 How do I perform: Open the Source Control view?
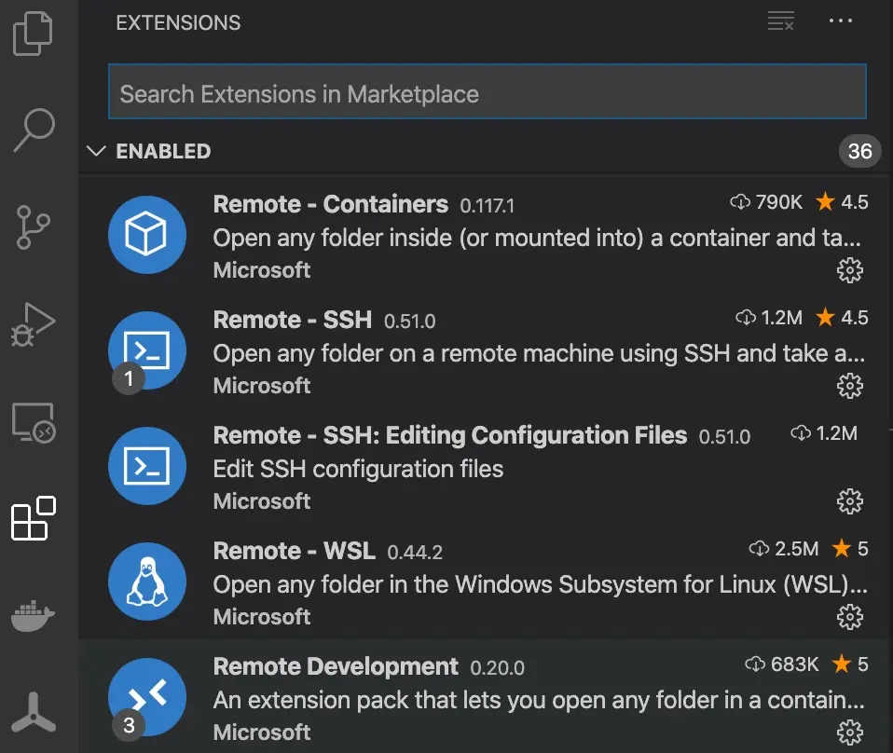click(x=34, y=226)
